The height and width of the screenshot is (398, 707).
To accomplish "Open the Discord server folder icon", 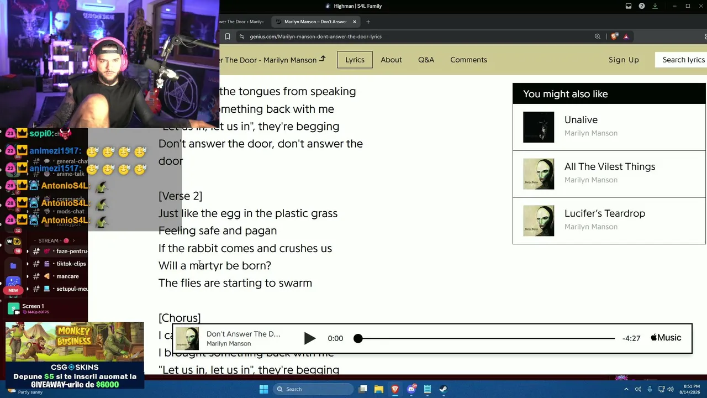I will (13, 266).
